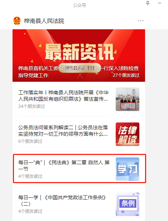Click the 公众号 window title

pyautogui.click(x=80, y=5)
